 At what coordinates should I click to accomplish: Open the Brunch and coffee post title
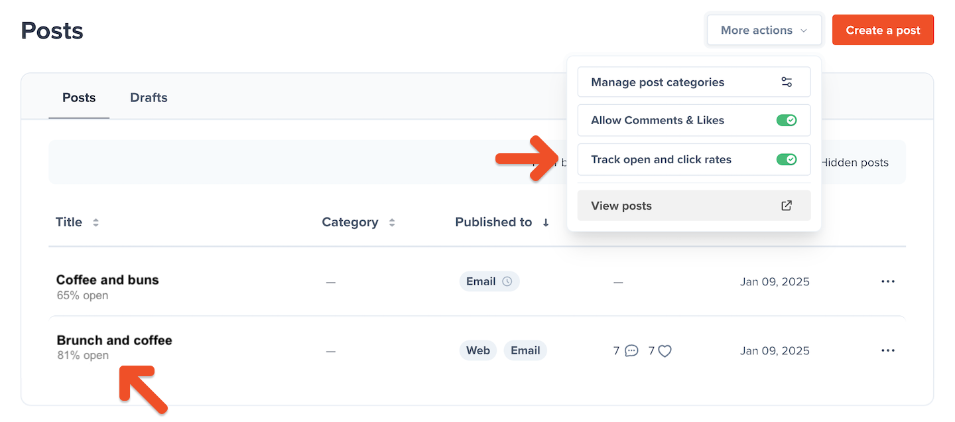point(114,340)
